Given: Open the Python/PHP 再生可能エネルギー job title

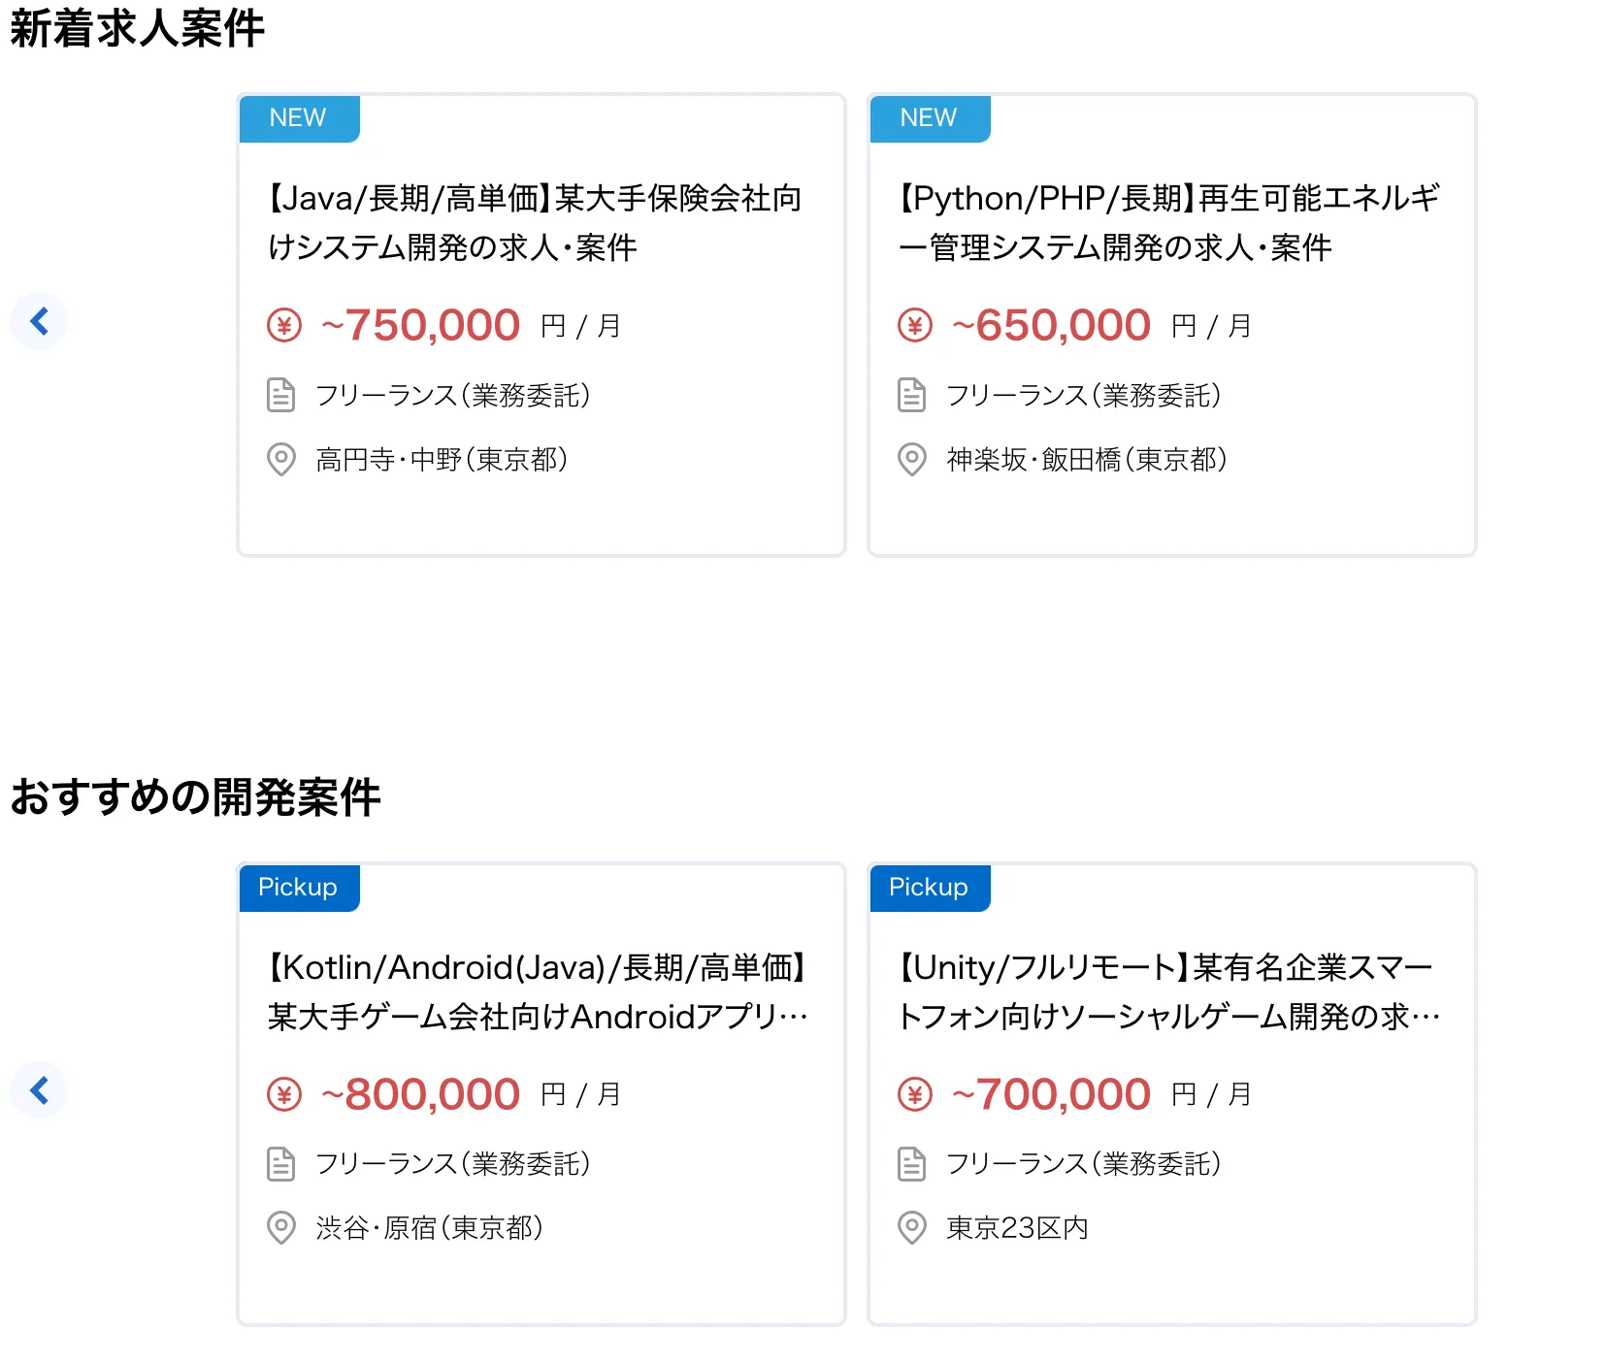Looking at the screenshot, I should [x=1168, y=223].
